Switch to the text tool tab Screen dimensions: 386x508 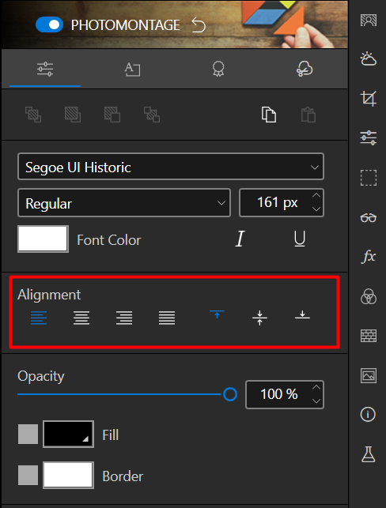coord(132,69)
